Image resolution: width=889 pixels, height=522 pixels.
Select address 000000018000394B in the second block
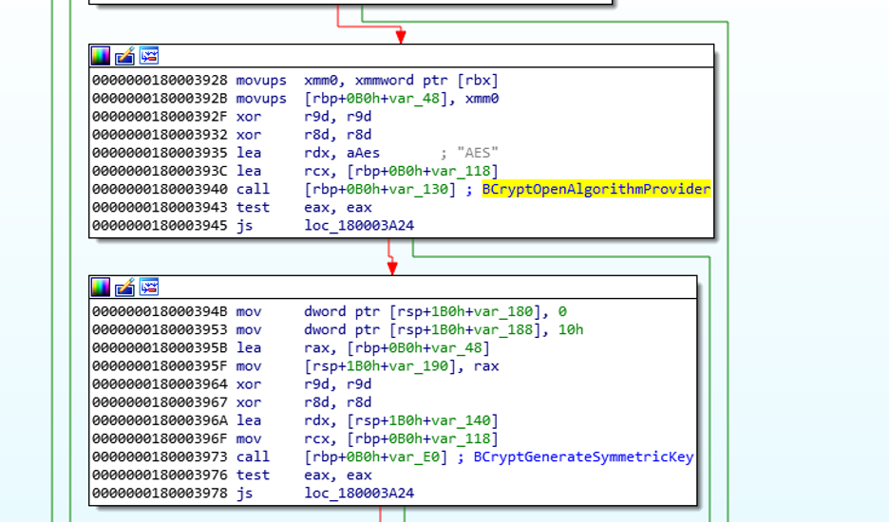pyautogui.click(x=160, y=311)
